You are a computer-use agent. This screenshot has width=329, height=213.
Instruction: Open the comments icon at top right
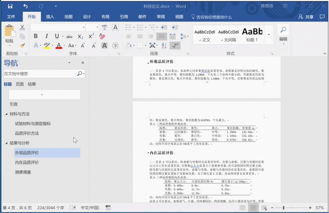[x=322, y=17]
